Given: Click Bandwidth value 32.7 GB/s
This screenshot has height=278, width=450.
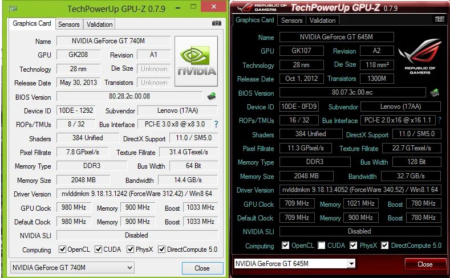Looking at the screenshot, I should [x=411, y=175].
